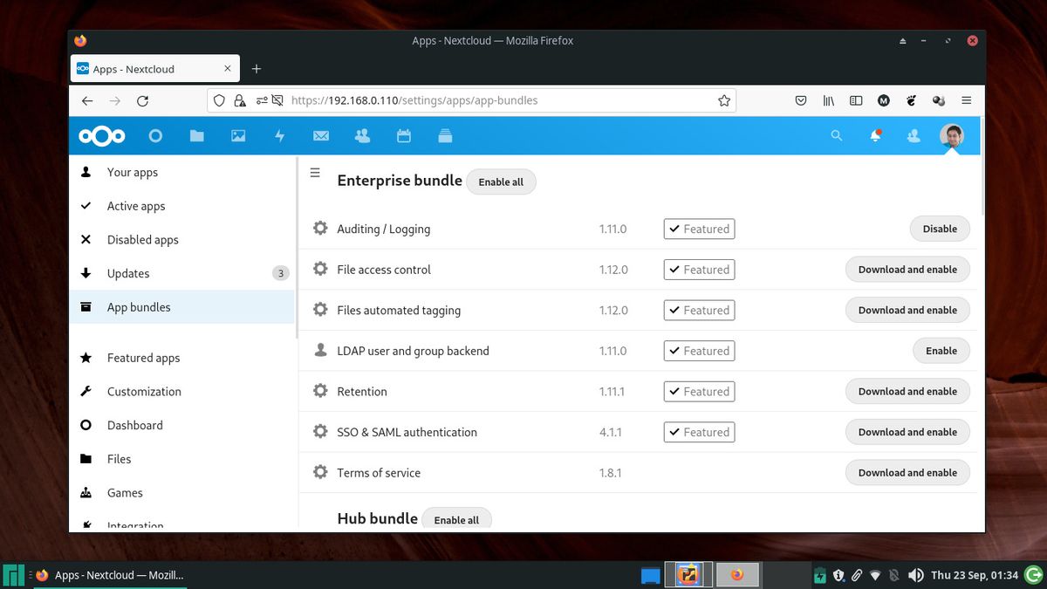Open the user avatar menu
This screenshot has height=589, width=1047.
951,136
